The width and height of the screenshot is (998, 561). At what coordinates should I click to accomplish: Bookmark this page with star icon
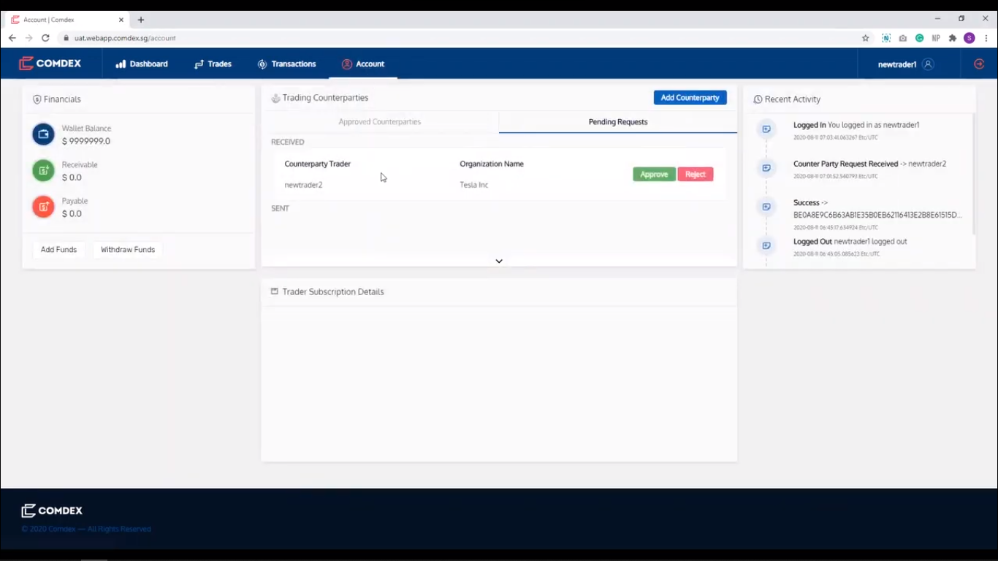(866, 38)
